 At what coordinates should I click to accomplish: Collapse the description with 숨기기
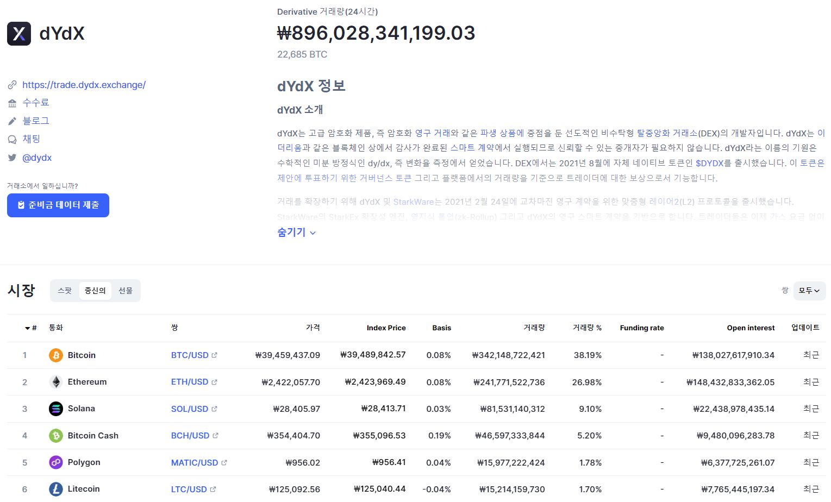click(297, 232)
